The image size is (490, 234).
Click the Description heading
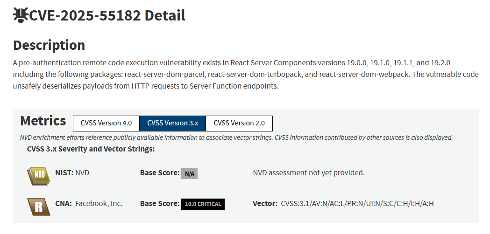[x=49, y=45]
